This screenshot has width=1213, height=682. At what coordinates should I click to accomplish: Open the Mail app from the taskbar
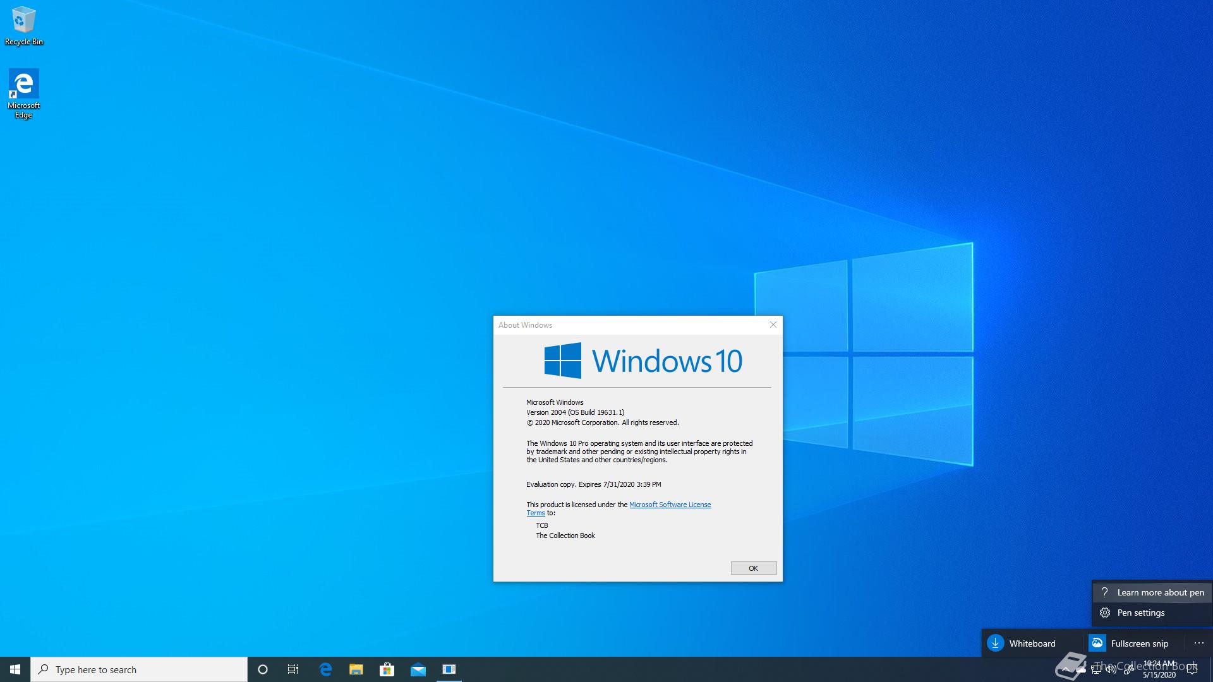coord(418,669)
